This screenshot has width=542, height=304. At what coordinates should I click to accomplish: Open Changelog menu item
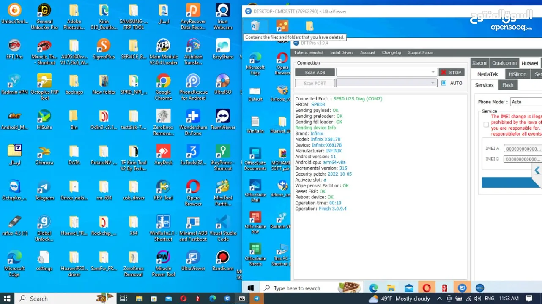pyautogui.click(x=391, y=52)
